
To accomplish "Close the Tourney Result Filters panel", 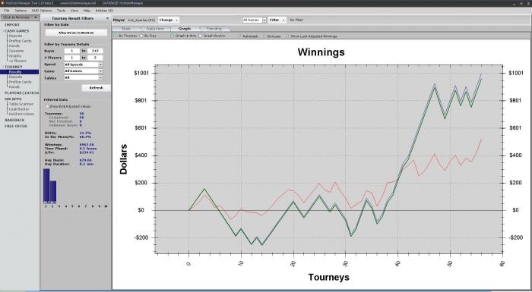I will 108,18.
